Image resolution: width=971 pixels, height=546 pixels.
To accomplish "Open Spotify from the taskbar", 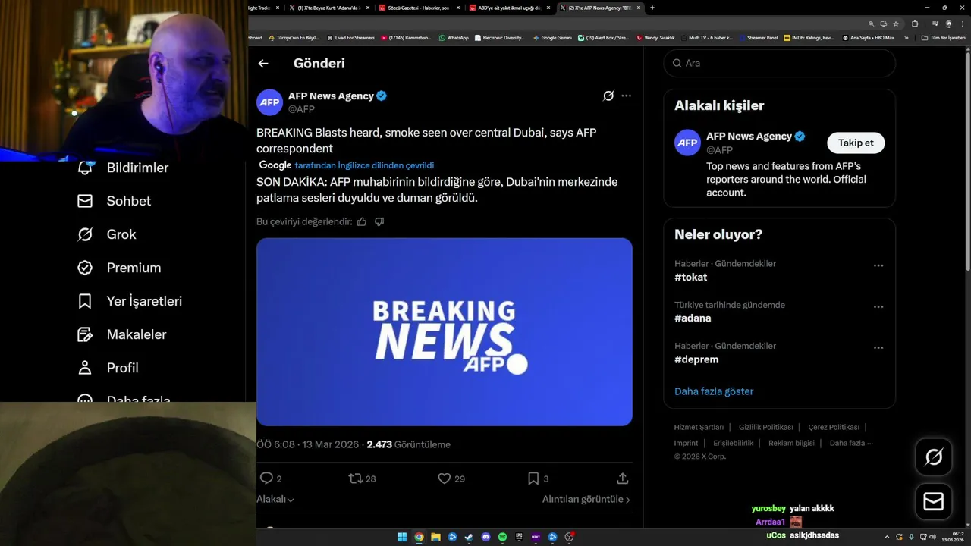I will click(502, 537).
